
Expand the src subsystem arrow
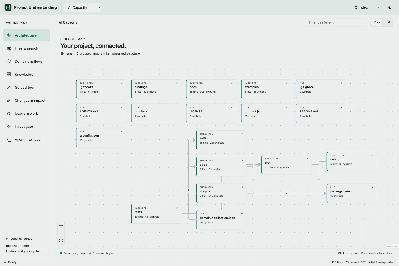307,158
